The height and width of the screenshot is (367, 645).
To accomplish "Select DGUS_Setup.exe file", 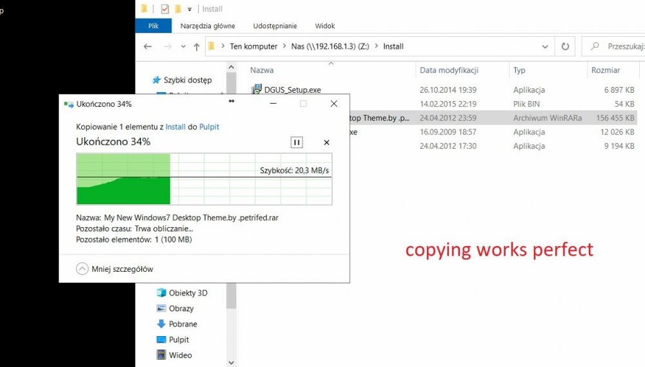I will tap(292, 89).
